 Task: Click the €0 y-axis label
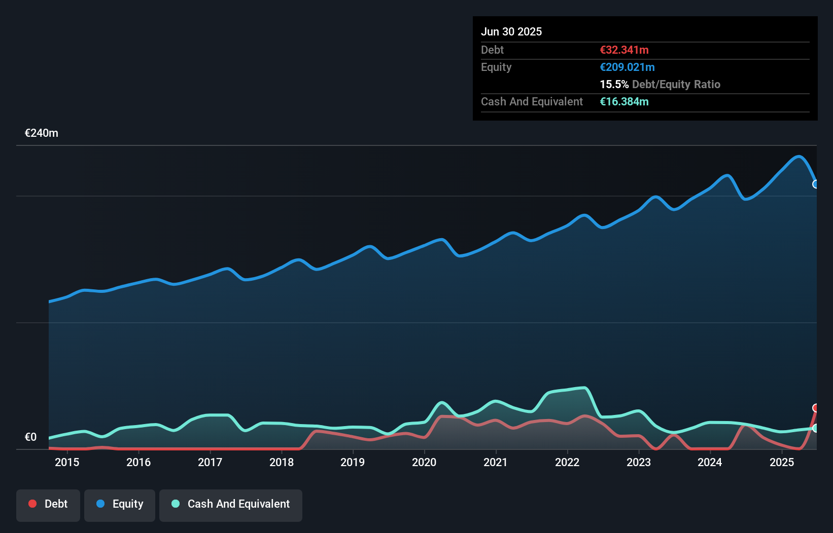click(x=30, y=437)
